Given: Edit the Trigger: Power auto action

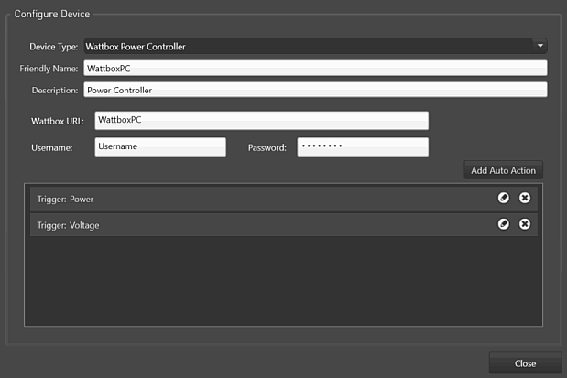Looking at the screenshot, I should tap(504, 198).
